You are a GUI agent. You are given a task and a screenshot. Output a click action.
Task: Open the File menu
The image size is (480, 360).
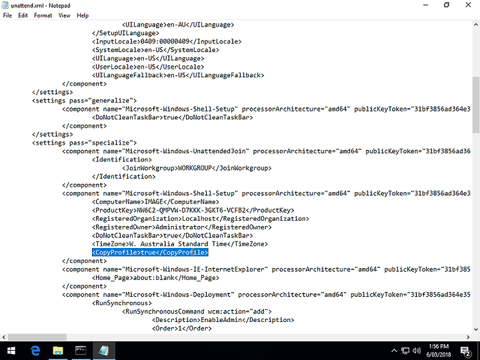7,15
